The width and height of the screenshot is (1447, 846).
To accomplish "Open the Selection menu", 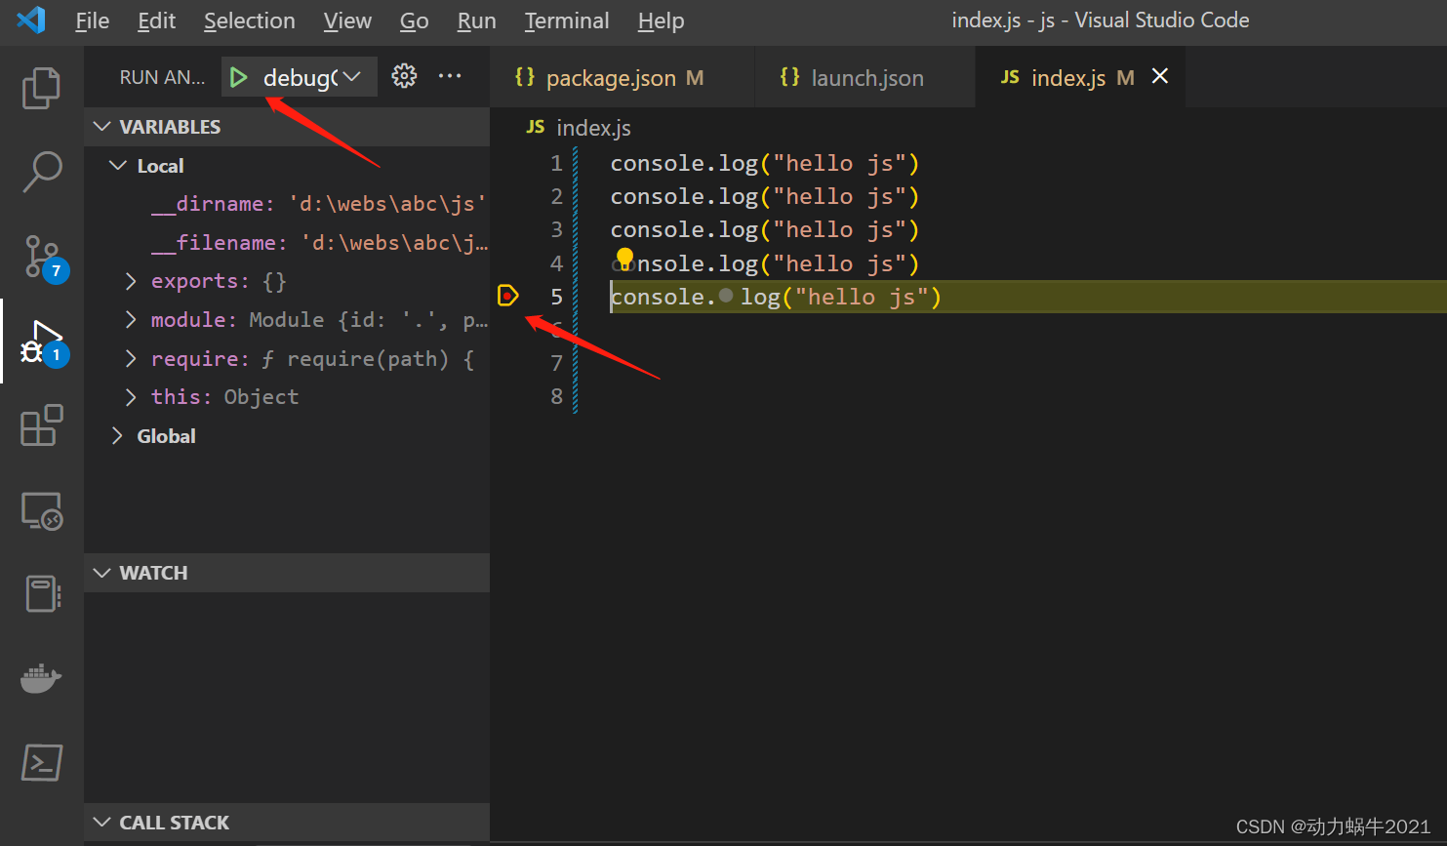I will coord(249,20).
